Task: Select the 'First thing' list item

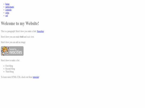Action: click(x=9, y=66)
